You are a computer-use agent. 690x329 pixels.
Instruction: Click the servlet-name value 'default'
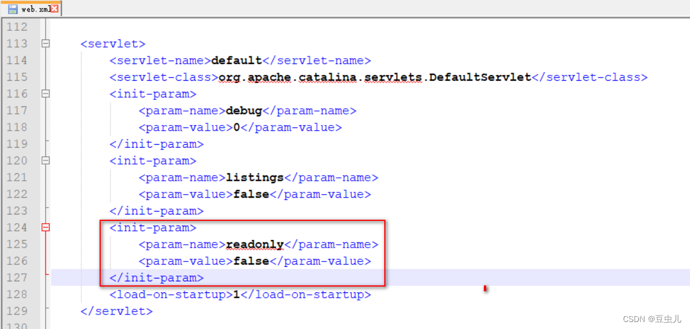click(x=237, y=60)
